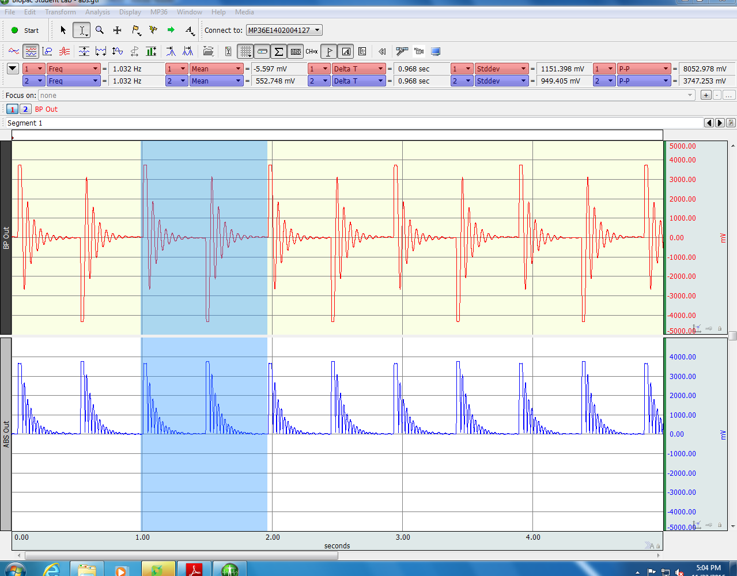This screenshot has width=737, height=576.
Task: Click the seconds time axis label
Action: click(x=337, y=545)
